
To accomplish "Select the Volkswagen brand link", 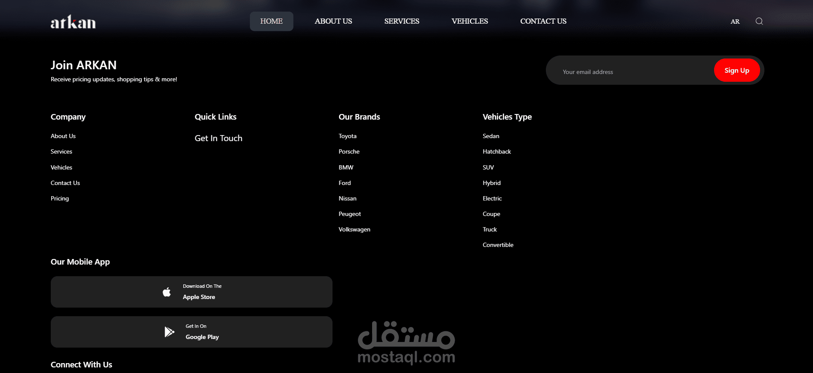I will tap(354, 229).
